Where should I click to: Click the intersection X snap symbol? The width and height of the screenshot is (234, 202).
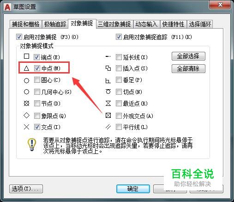[x=26, y=127]
